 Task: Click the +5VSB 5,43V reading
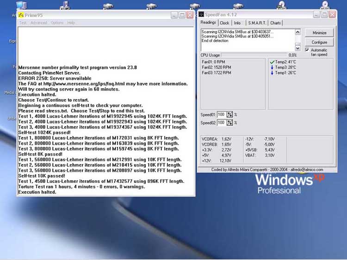click(x=260, y=150)
